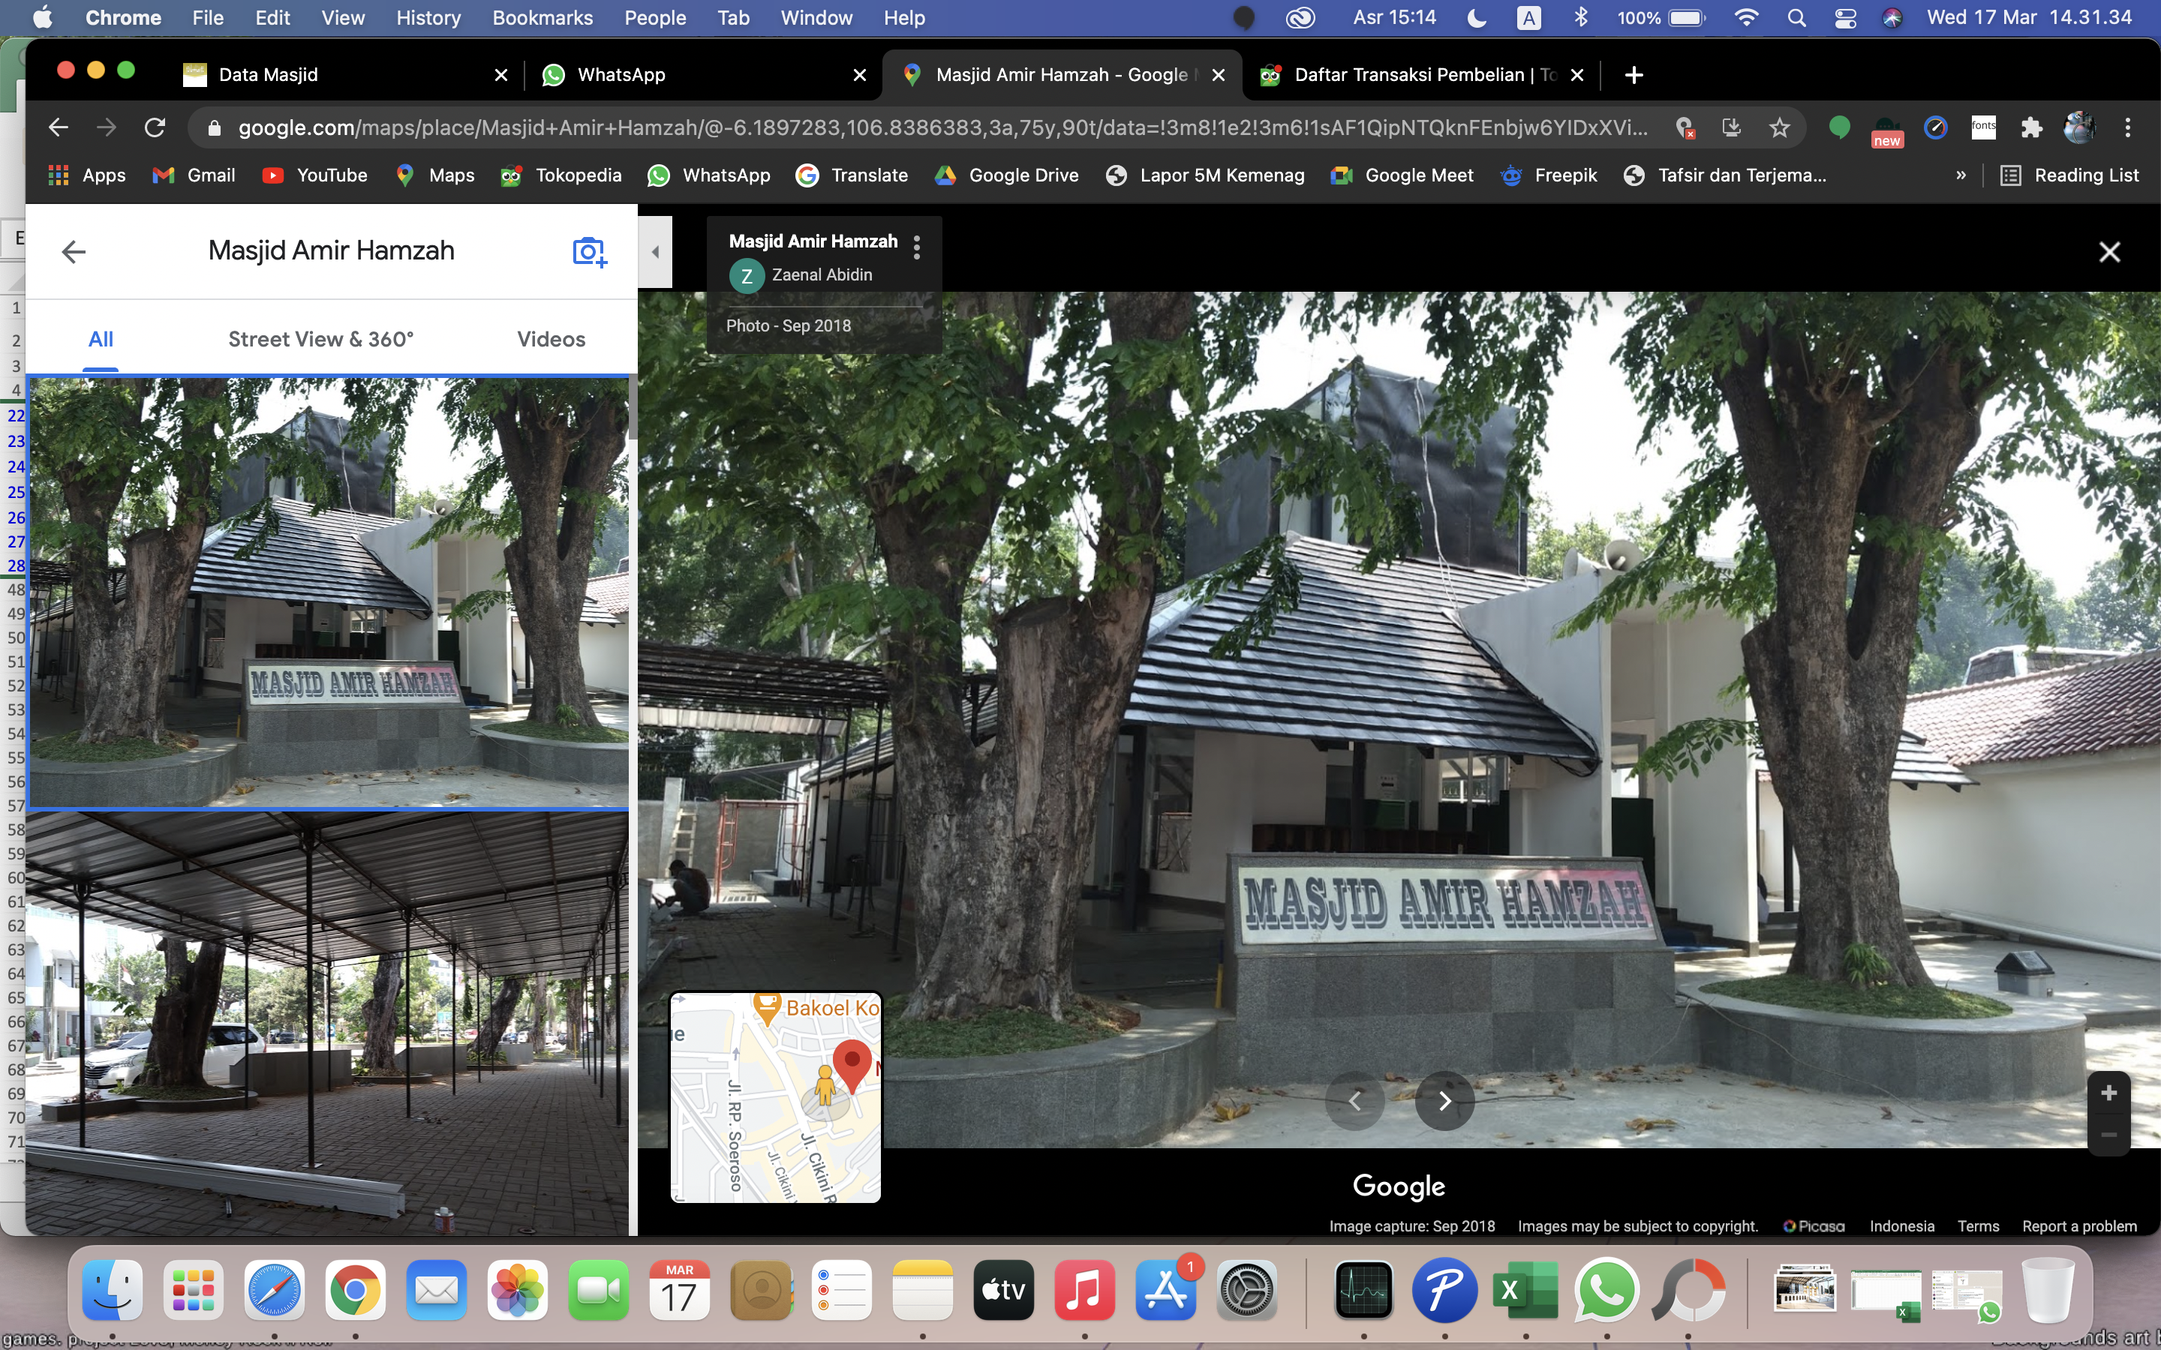Collapse the side panel with the arrow handle
The image size is (2161, 1350).
pos(656,252)
